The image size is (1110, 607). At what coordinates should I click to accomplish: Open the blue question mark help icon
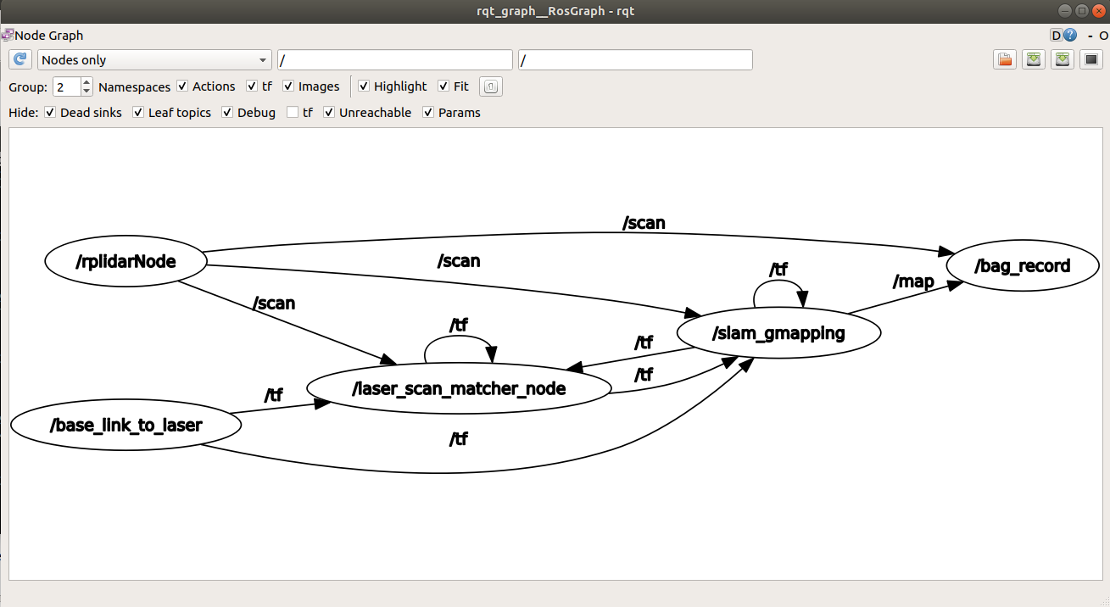click(1070, 36)
